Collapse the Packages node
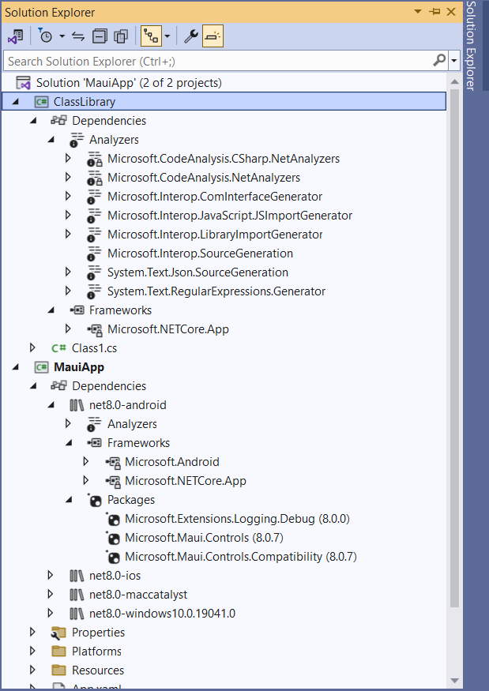 tap(69, 499)
